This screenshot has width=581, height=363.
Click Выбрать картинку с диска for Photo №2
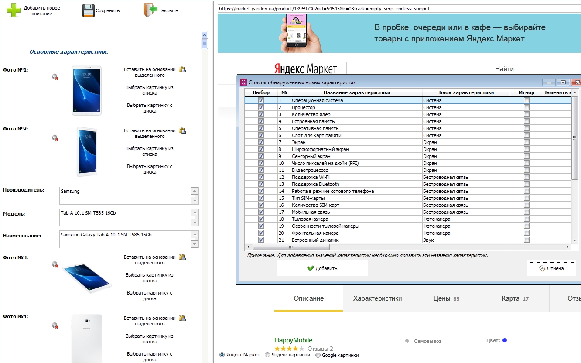pyautogui.click(x=150, y=169)
